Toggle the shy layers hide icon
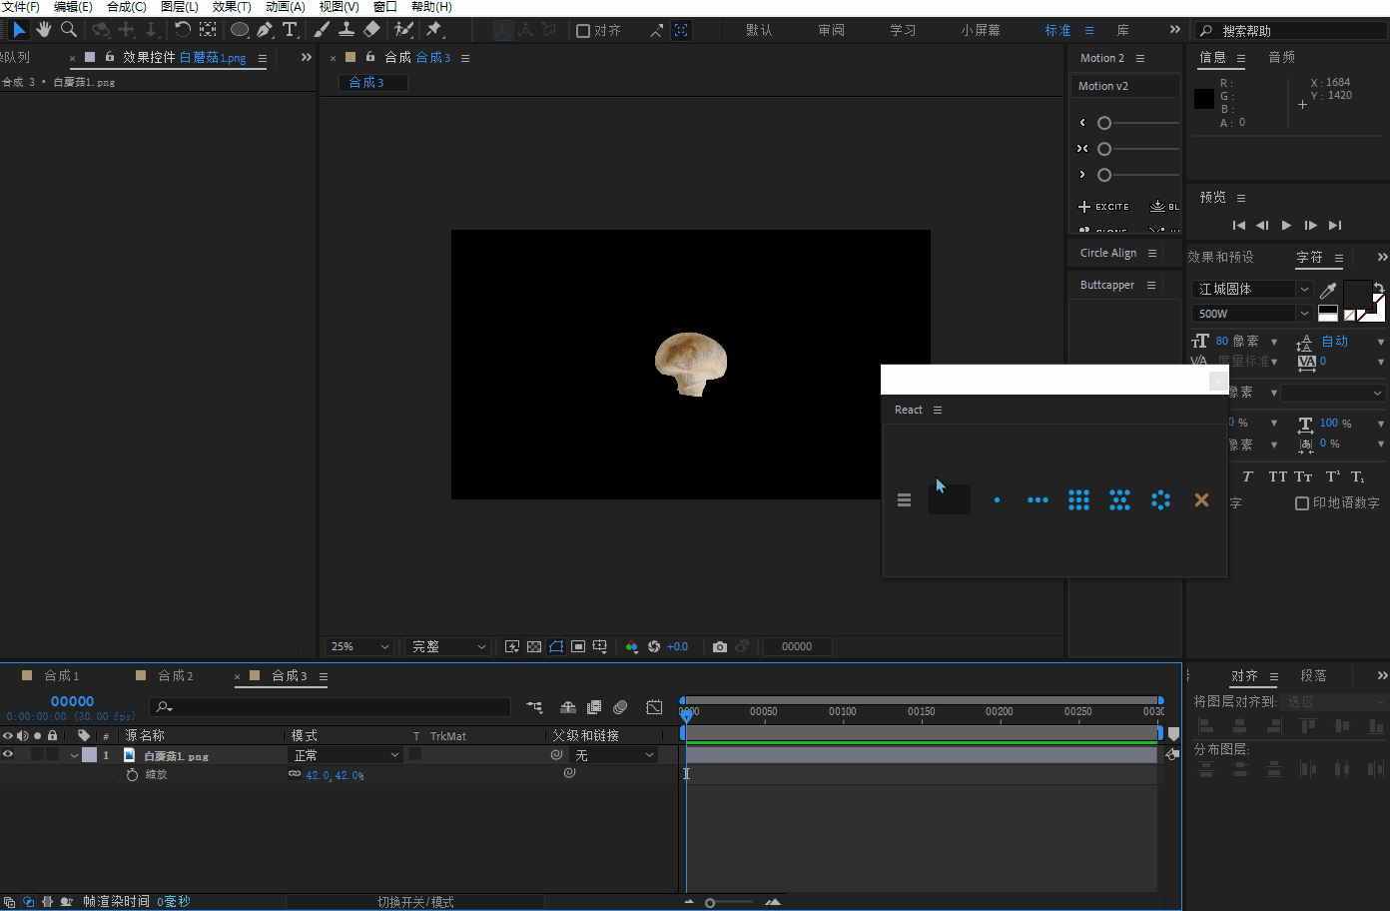 click(568, 707)
